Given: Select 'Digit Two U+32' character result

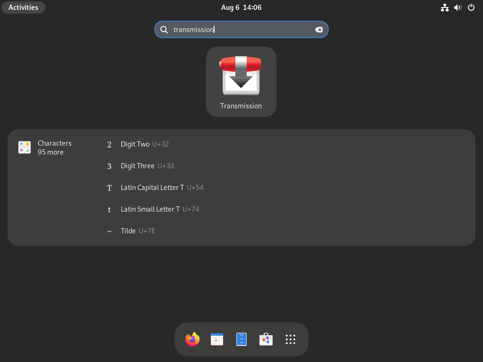Looking at the screenshot, I should (x=144, y=144).
